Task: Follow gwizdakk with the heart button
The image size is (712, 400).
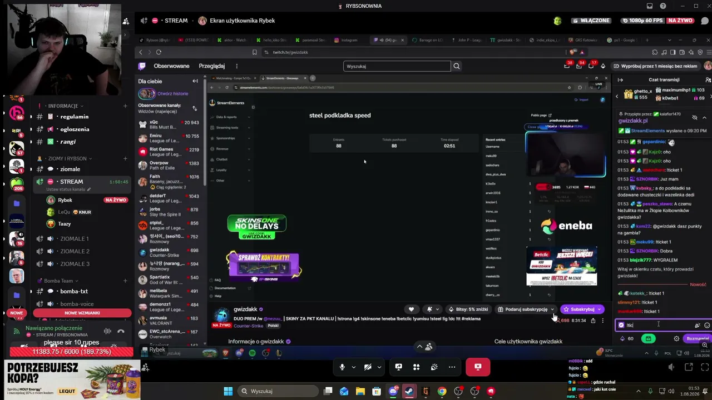Action: pos(411,309)
